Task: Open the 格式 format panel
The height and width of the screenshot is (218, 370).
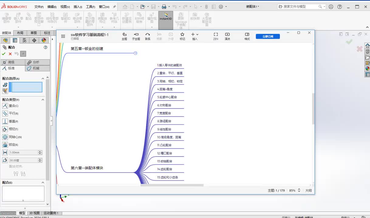Action: 247,36
